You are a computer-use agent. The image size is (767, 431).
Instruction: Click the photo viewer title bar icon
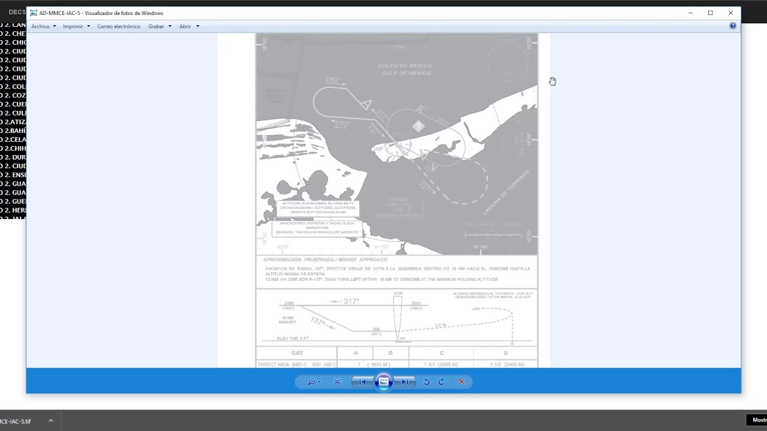point(34,13)
